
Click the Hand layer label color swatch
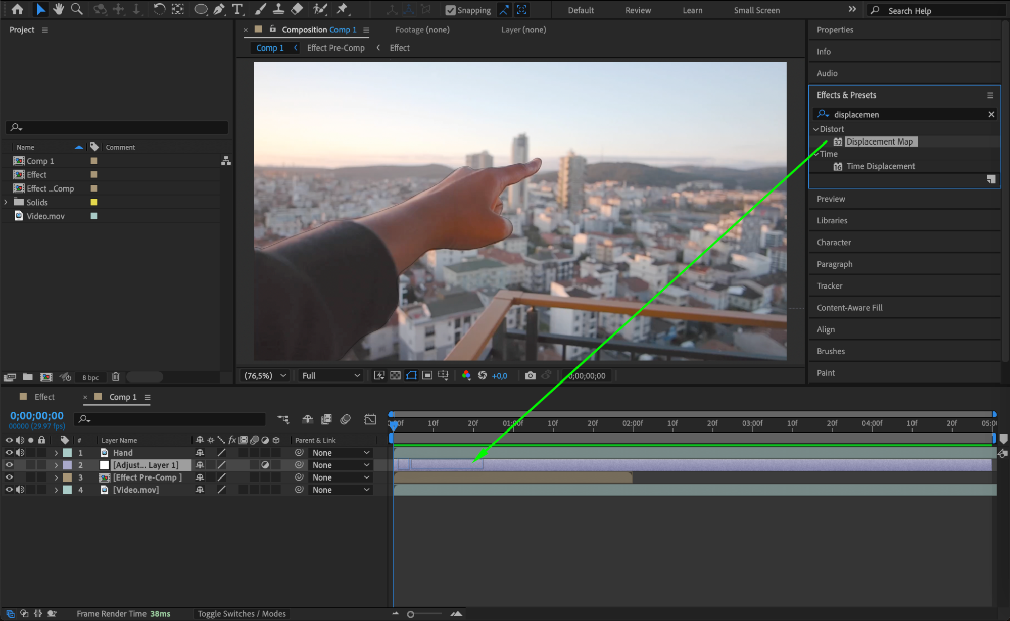click(67, 453)
